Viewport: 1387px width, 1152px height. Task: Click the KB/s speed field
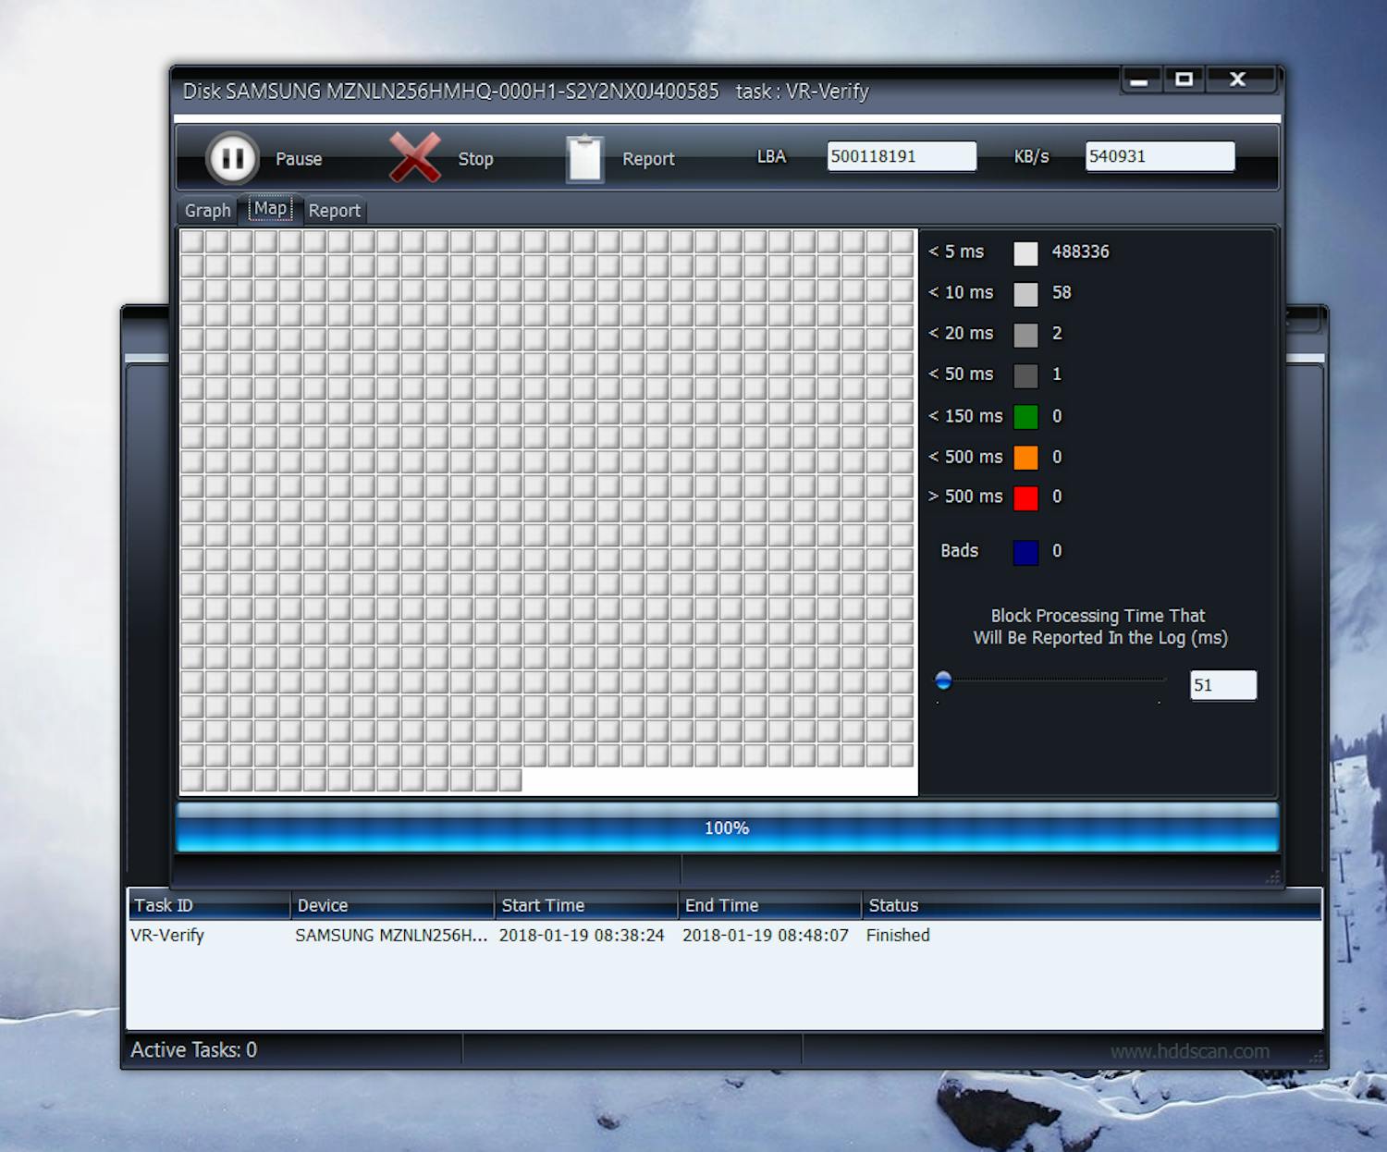click(1160, 155)
